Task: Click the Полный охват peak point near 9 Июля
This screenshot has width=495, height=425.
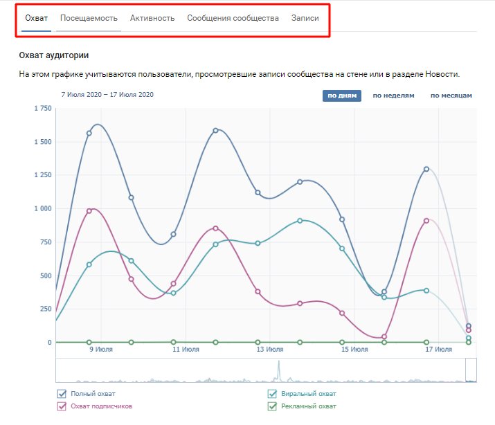Action: pyautogui.click(x=89, y=133)
